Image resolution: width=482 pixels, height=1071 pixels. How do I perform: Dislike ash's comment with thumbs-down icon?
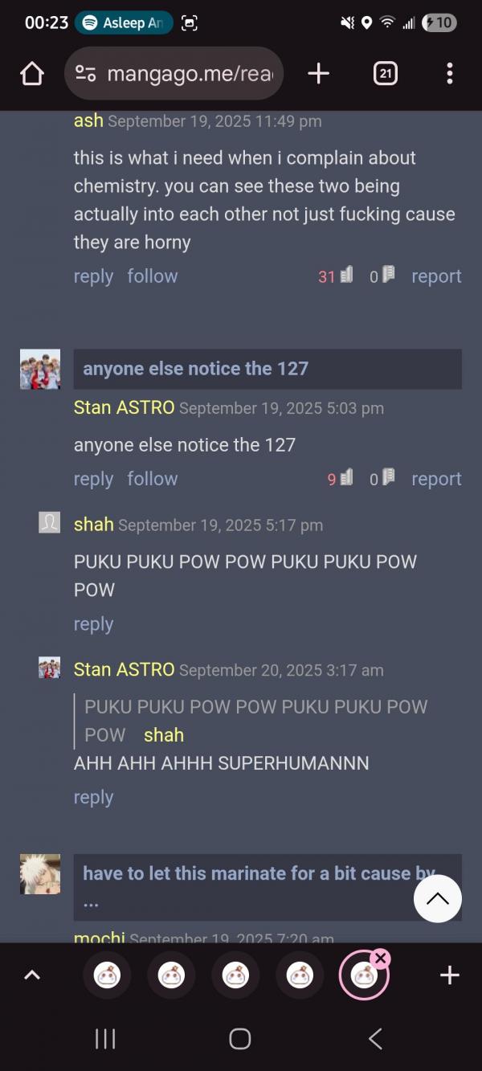pos(388,276)
